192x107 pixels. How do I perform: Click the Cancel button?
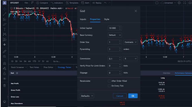point(120,96)
